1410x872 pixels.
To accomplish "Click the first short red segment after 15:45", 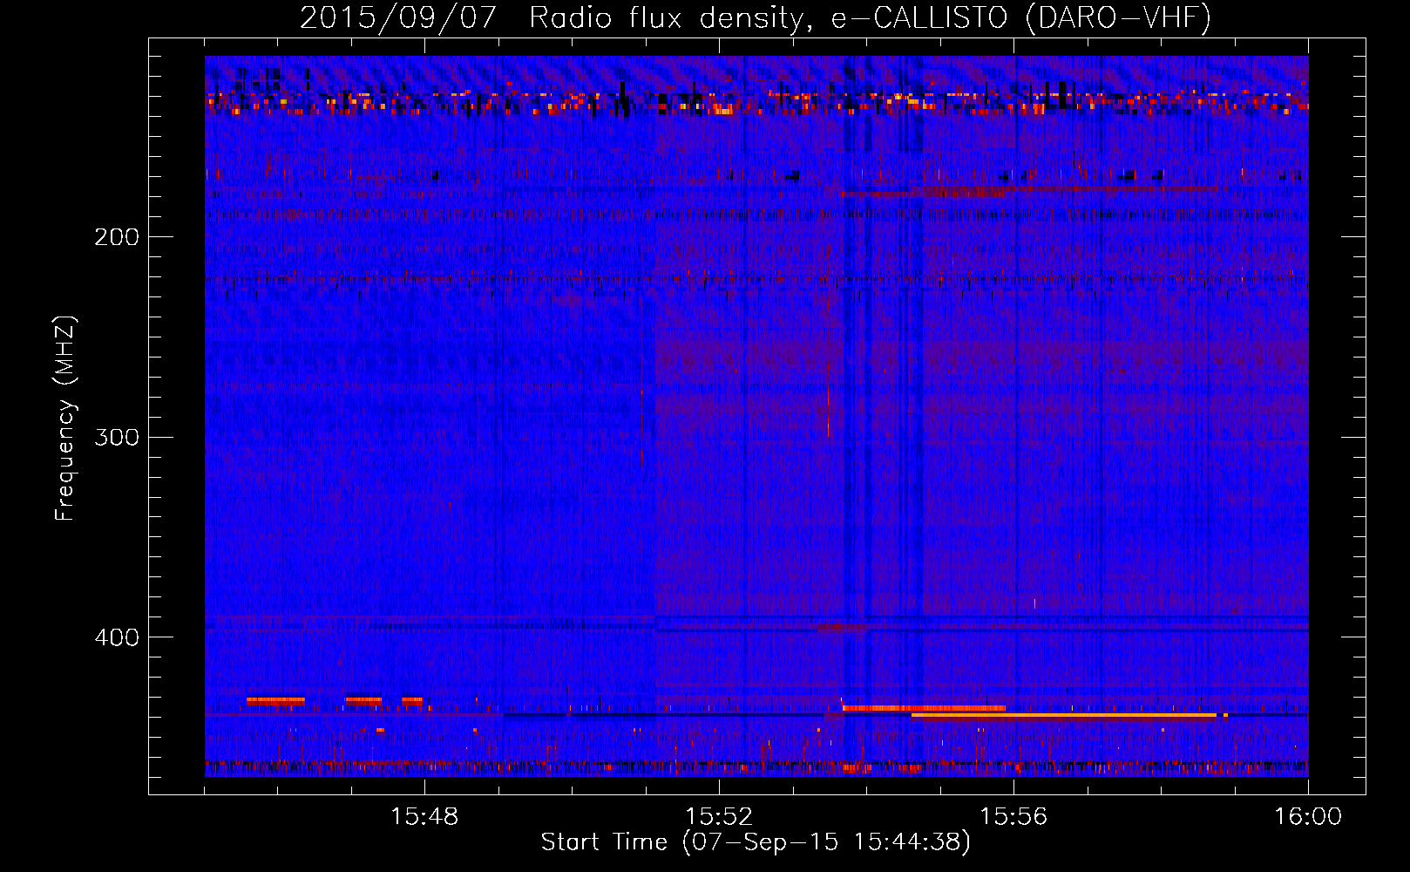I will pyautogui.click(x=275, y=700).
